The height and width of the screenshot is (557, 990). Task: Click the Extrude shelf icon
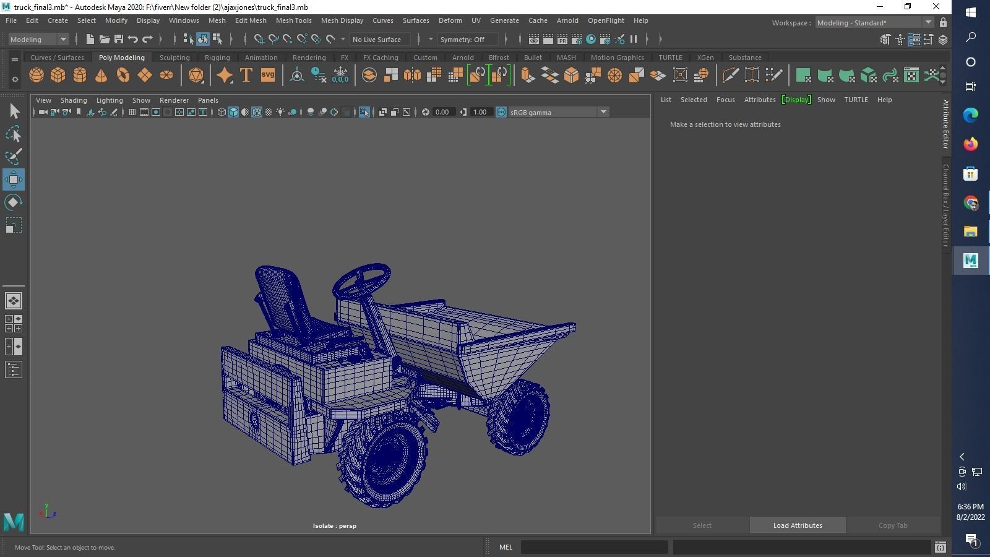528,76
